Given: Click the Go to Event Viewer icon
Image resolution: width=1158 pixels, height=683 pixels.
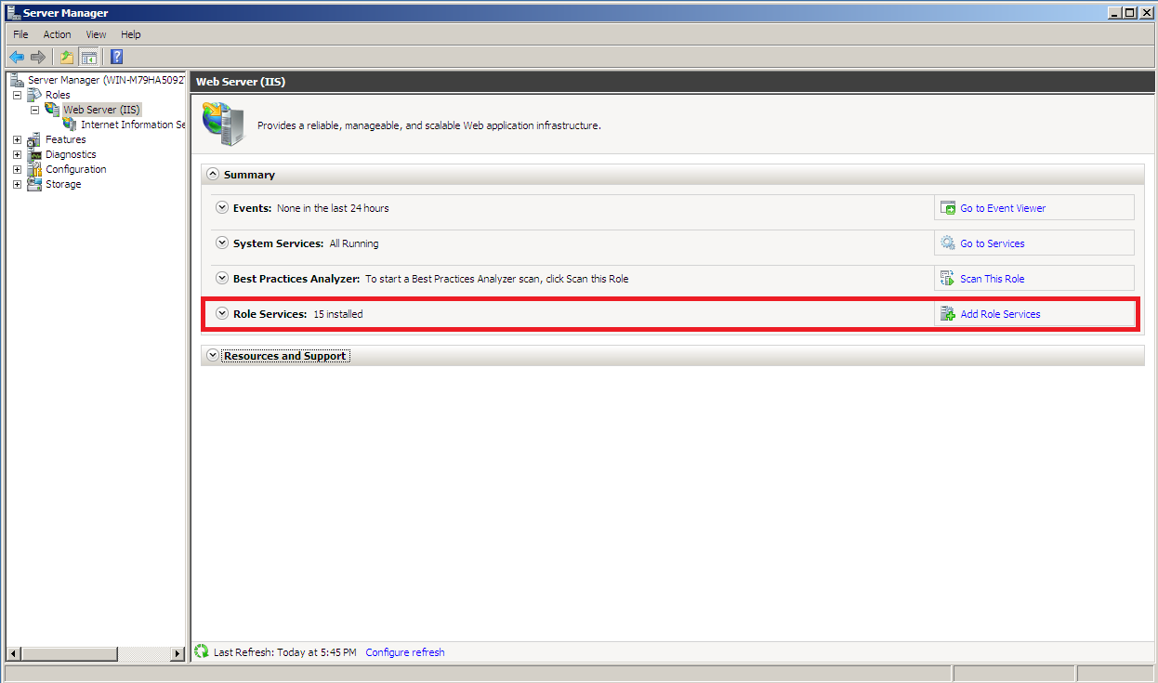Looking at the screenshot, I should pos(947,208).
